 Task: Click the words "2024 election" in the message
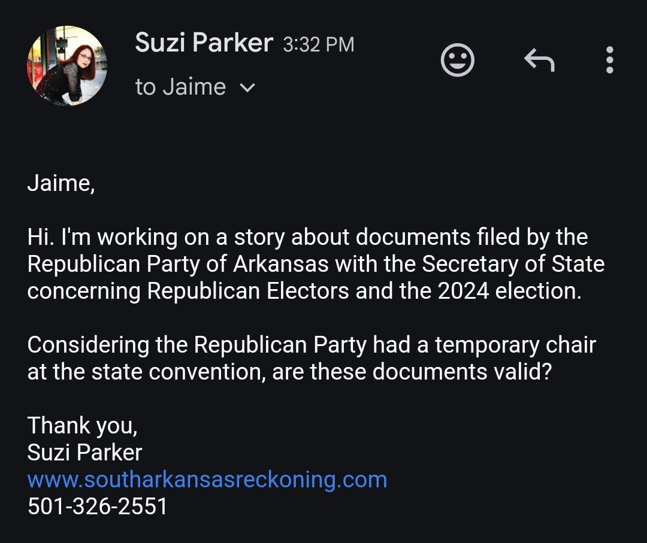coord(510,291)
